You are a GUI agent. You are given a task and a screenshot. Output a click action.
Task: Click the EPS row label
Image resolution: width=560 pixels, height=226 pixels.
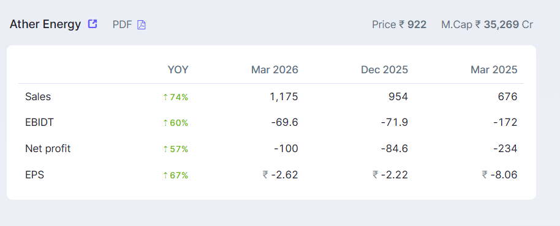pyautogui.click(x=35, y=175)
